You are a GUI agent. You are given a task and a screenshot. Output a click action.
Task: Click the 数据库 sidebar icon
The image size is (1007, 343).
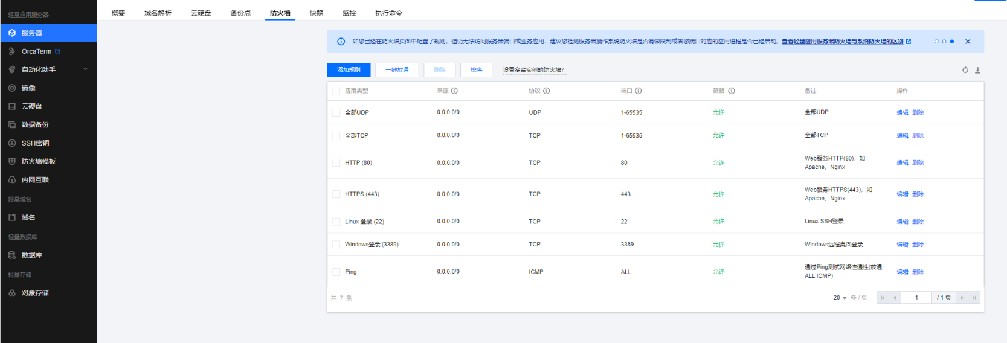click(12, 255)
